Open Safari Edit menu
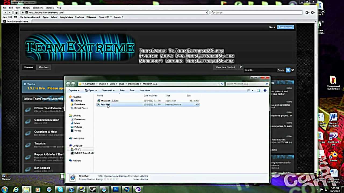Image resolution: width=344 pixels, height=193 pixels. click(11, 8)
